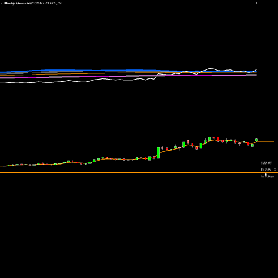Click the 'Days' label below the orange line
The height and width of the screenshot is (278, 278).
tap(270, 177)
